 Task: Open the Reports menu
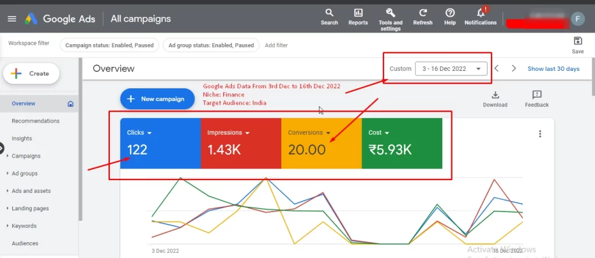click(358, 17)
